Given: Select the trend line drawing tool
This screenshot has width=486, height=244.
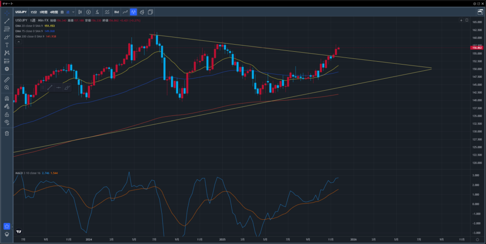Looking at the screenshot, I should [x=7, y=21].
